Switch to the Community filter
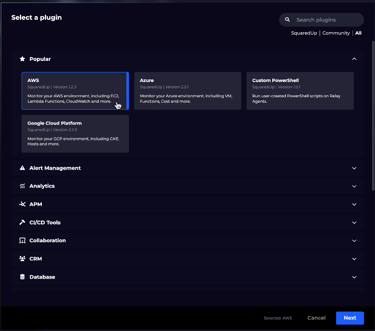The width and height of the screenshot is (375, 331). coord(336,33)
